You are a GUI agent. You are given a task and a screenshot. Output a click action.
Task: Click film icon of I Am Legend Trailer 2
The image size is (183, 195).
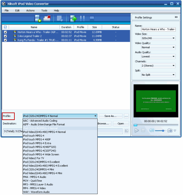coord(15,36)
